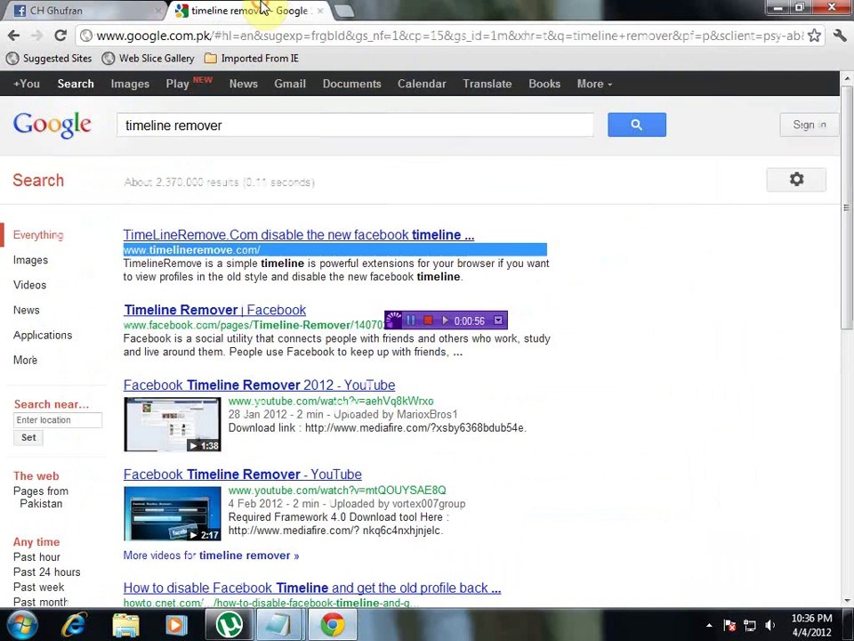854x641 pixels.
Task: Open Facebook Timeline Remover - YouTube link
Action: pyautogui.click(x=242, y=475)
